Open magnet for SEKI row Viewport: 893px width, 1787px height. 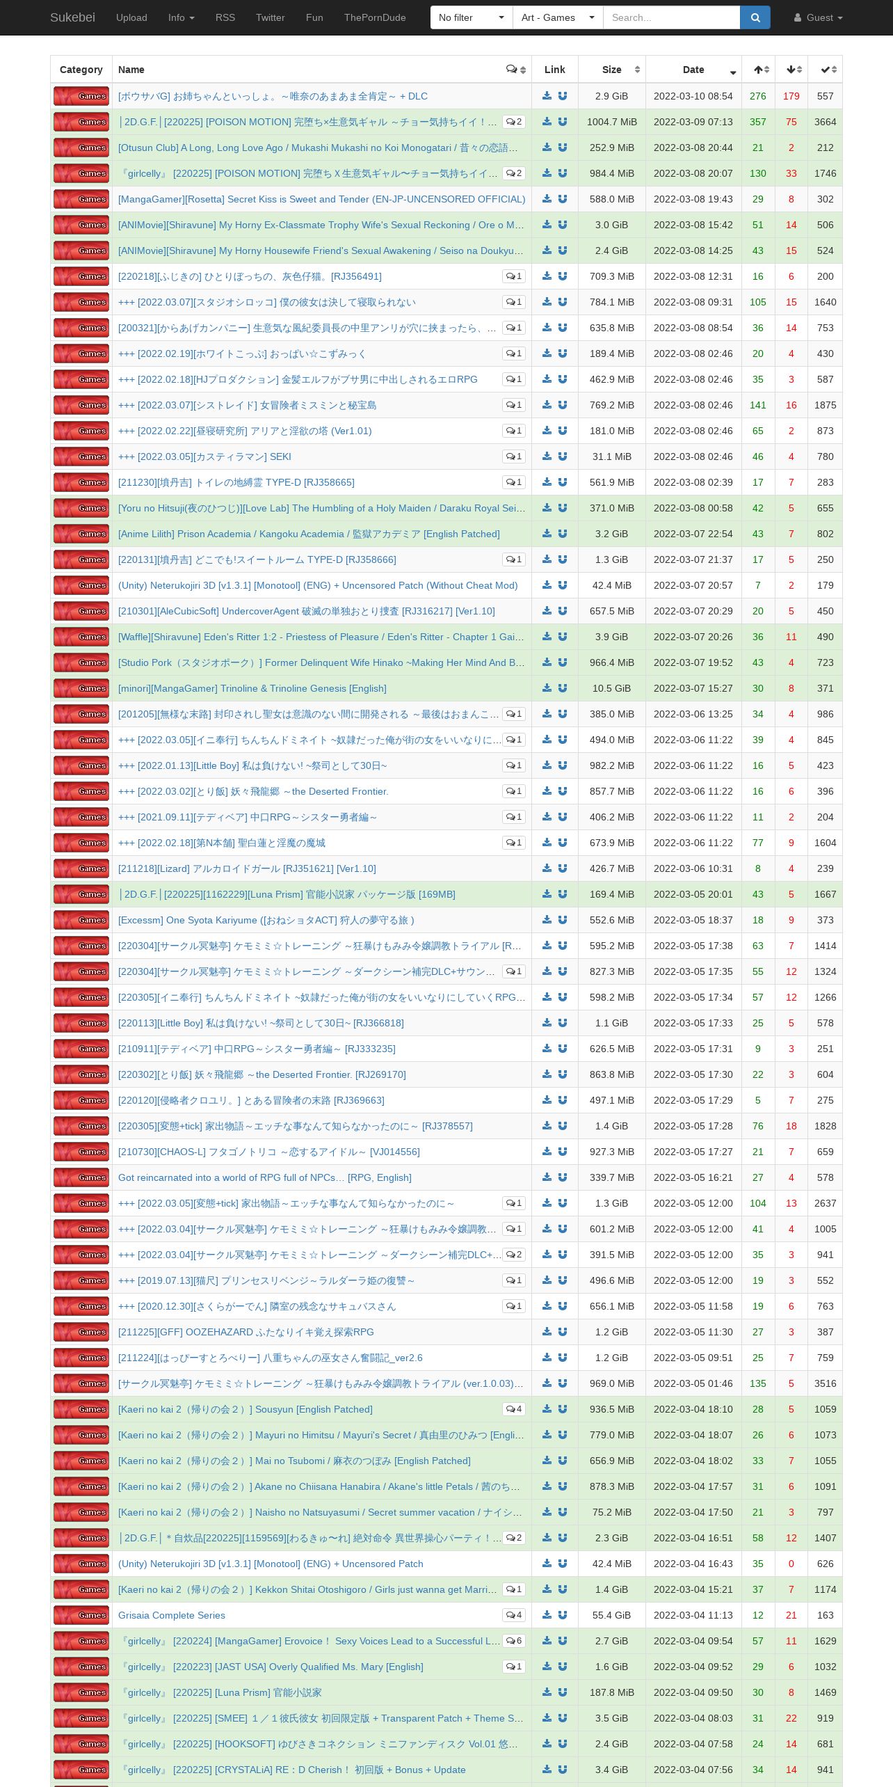(563, 456)
